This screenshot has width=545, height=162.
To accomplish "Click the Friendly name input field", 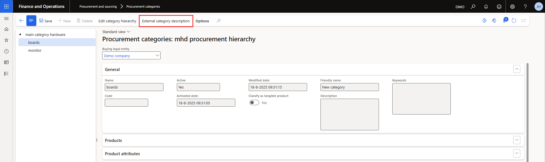I will point(349,87).
